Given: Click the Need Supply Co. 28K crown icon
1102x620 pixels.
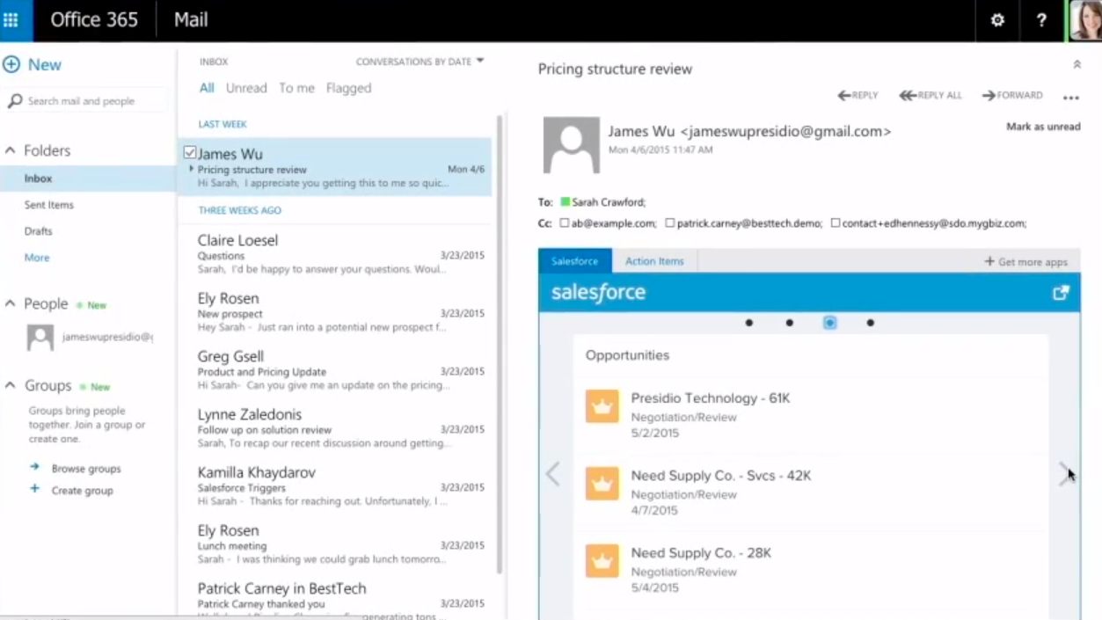Looking at the screenshot, I should 602,561.
